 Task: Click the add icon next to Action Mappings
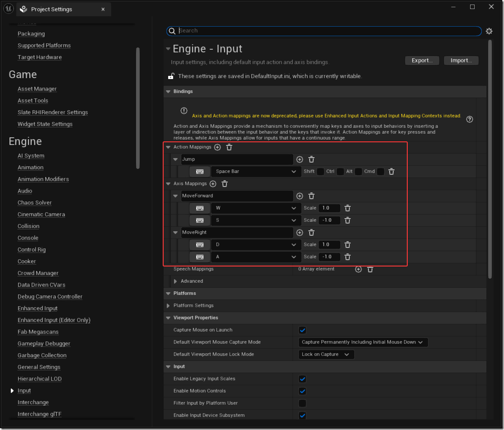[217, 147]
